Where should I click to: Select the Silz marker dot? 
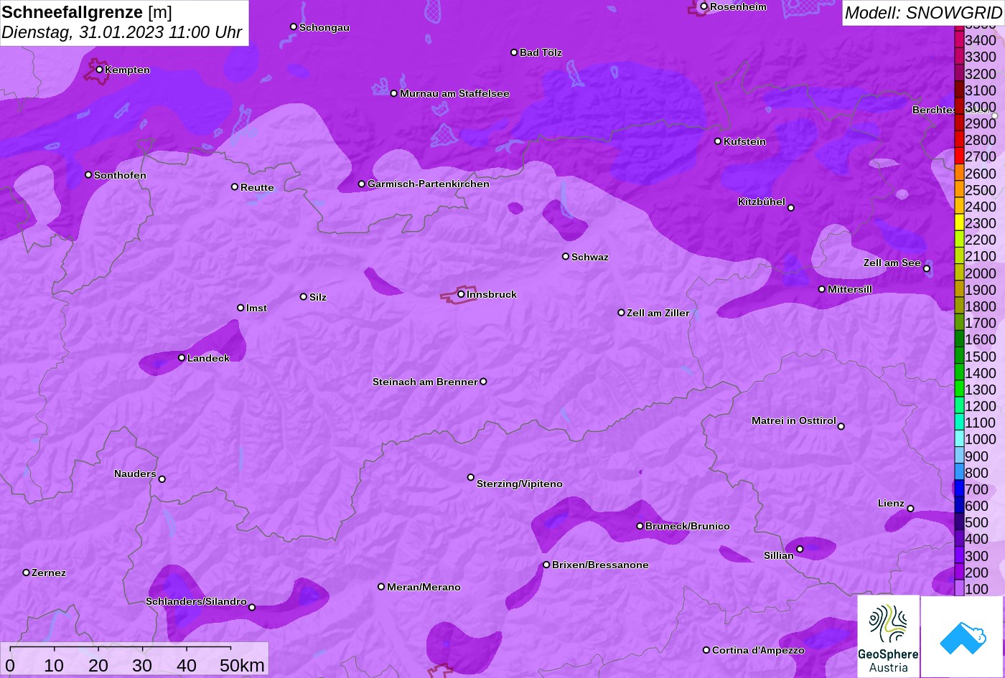304,296
